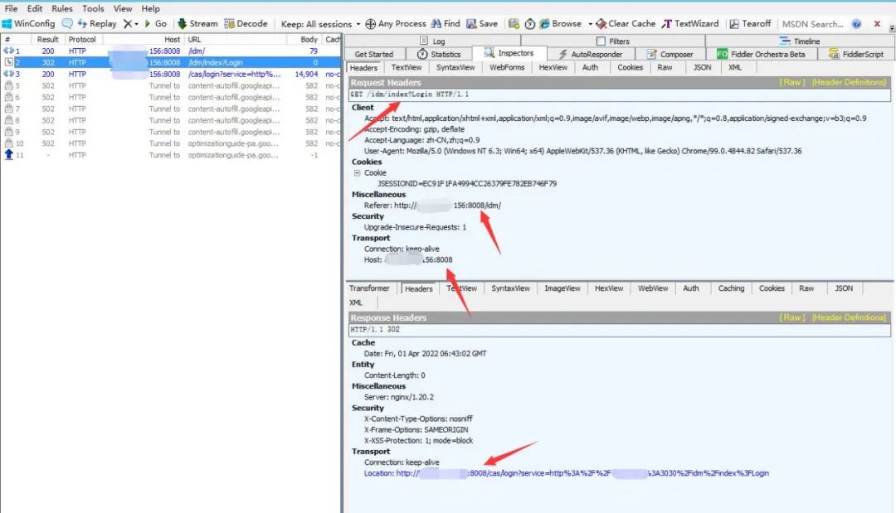Viewport: 896px width, 513px height.
Task: Open the Edit menu
Action: 34,8
